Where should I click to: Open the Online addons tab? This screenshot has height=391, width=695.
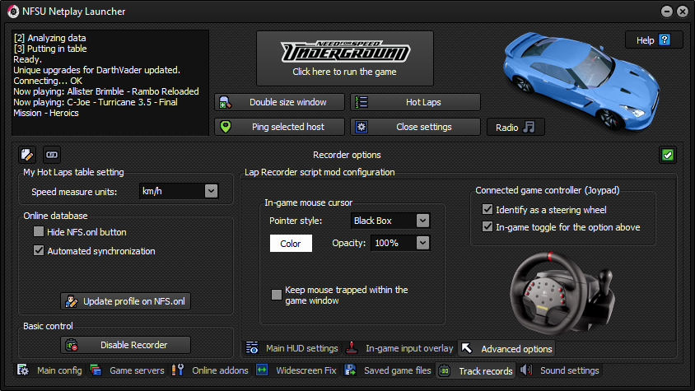pos(210,370)
